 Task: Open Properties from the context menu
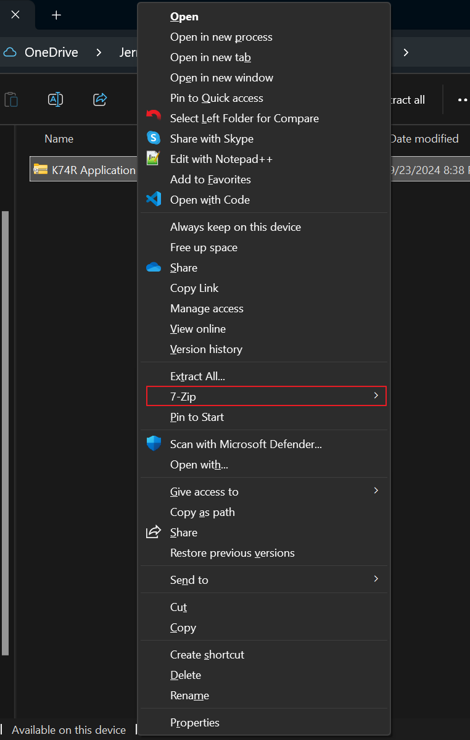tap(195, 722)
